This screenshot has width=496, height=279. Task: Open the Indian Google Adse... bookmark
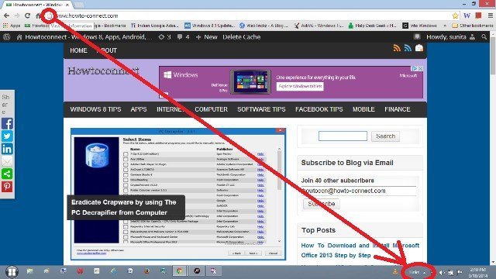click(x=155, y=26)
